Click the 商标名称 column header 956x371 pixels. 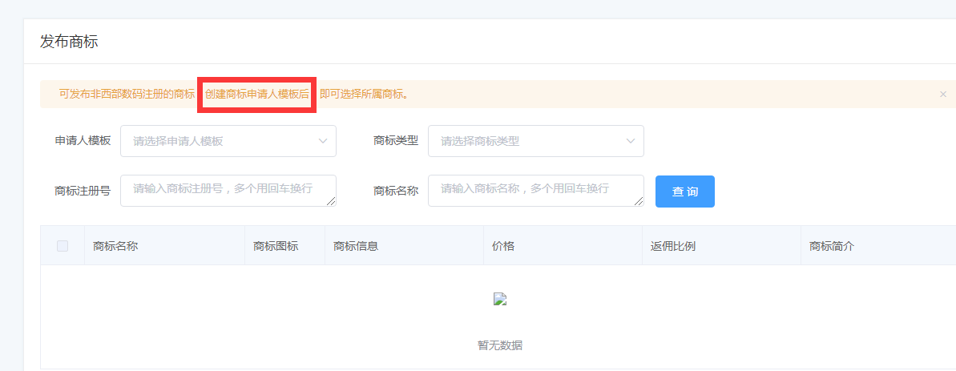point(116,246)
